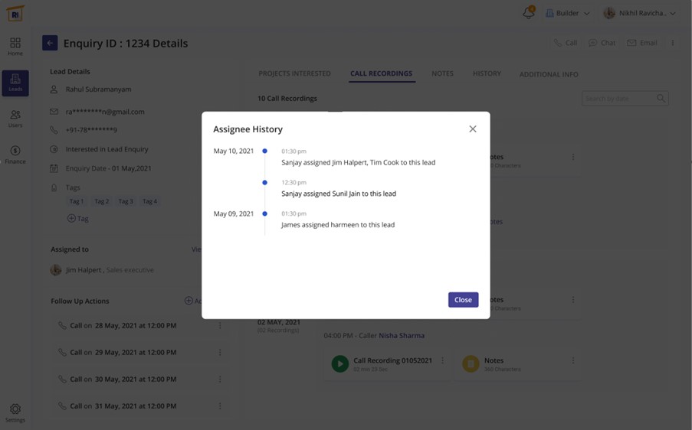Click the Close button in dialog
692x430 pixels.
[x=463, y=300]
